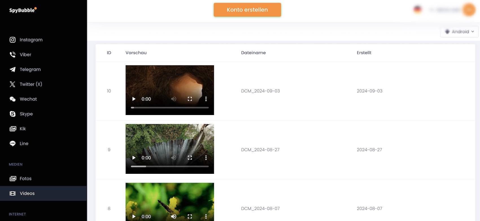Click the Konto erstellen button
480x221 pixels.
pos(247,10)
